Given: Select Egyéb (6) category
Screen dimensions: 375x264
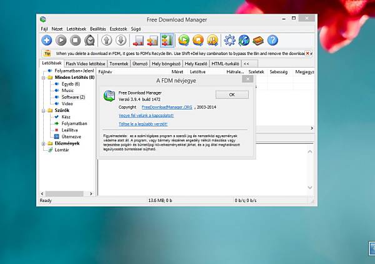Looking at the screenshot, I should coord(71,84).
